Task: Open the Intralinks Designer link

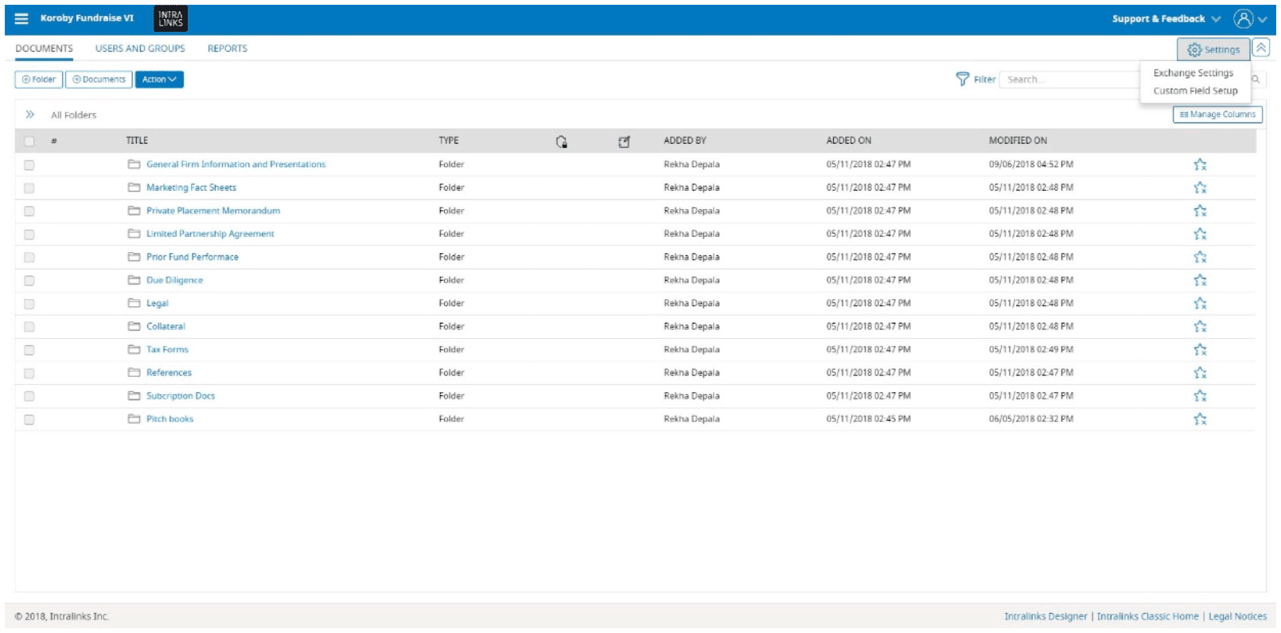Action: 1045,616
